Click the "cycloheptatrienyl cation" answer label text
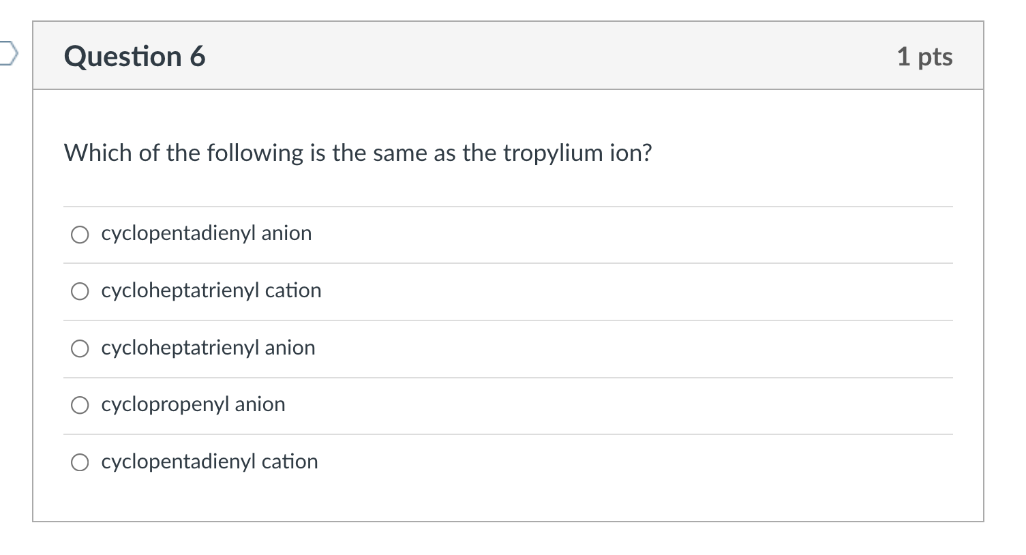The width and height of the screenshot is (1026, 555). [211, 290]
